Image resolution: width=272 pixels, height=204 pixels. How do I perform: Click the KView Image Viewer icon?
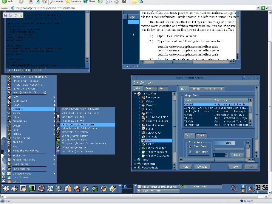[x=58, y=147]
